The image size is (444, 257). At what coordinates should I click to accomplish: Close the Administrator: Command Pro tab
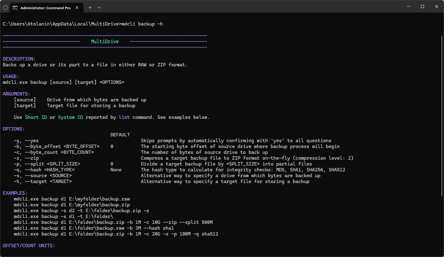click(x=77, y=8)
